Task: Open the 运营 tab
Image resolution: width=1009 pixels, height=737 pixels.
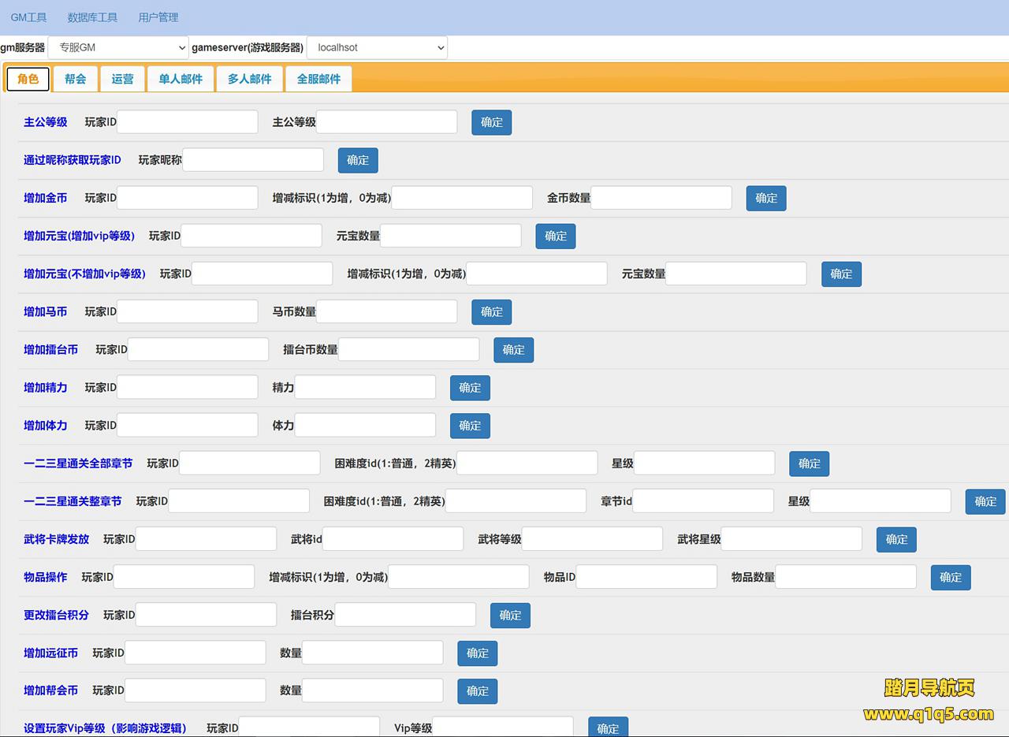Action: [122, 79]
